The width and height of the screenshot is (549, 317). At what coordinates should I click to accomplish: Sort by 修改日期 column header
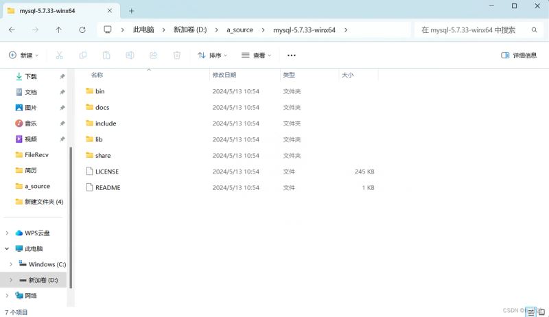tap(224, 75)
